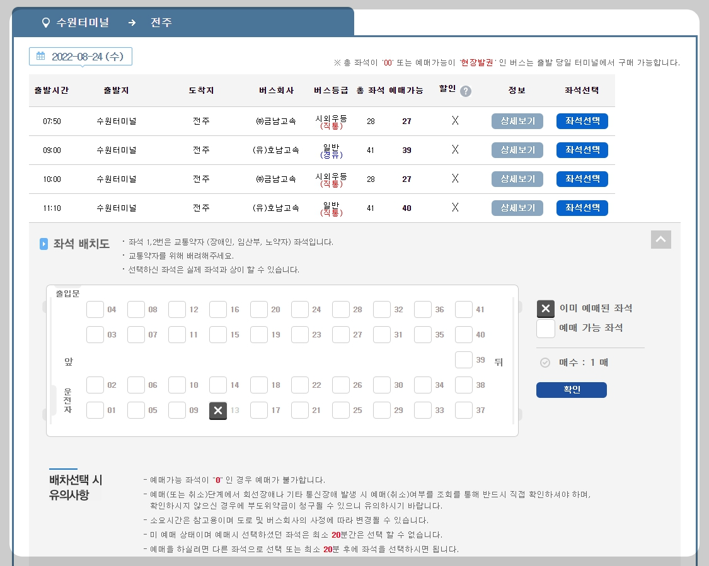The image size is (709, 566).
Task: Click the already-reserved seat X legend icon
Action: (x=546, y=309)
